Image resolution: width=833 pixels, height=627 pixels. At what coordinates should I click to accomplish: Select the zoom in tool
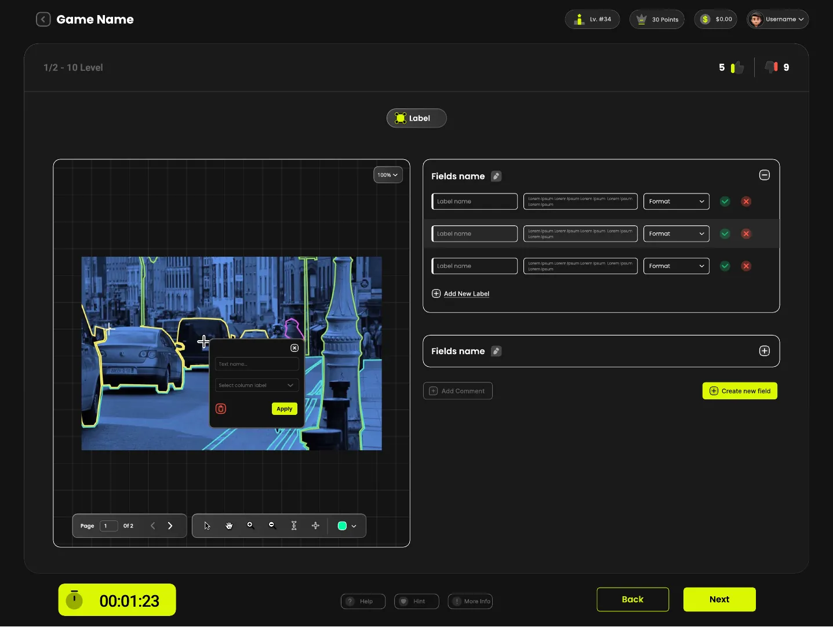[250, 526]
